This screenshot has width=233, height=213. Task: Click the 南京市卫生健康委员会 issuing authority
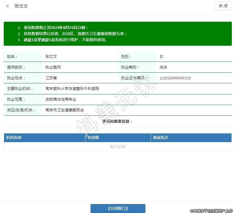pos(65,110)
